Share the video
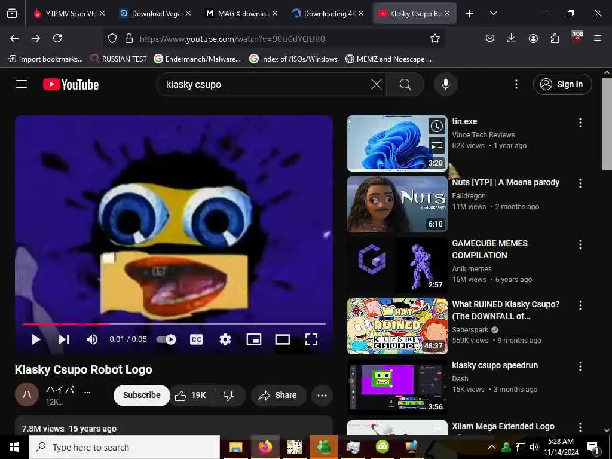612x459 pixels. pos(277,396)
